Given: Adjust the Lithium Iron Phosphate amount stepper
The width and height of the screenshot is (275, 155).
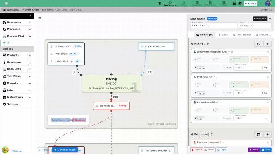Looking at the screenshot, I should [263, 68].
